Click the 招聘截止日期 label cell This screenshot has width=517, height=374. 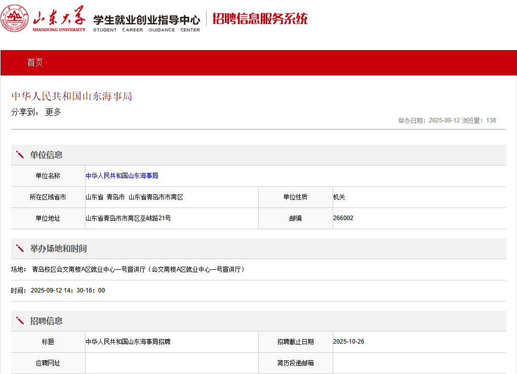[295, 342]
